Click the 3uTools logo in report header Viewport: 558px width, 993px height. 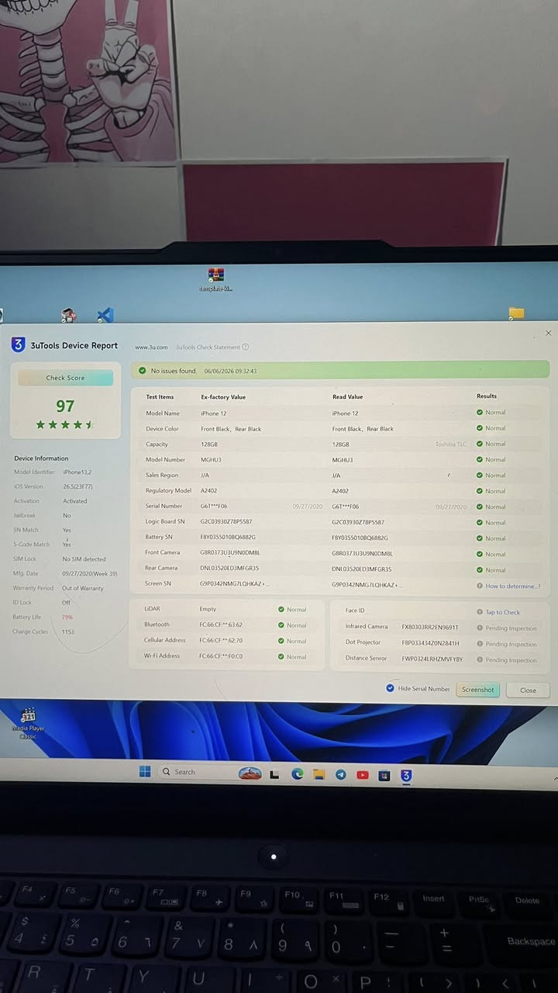[19, 345]
